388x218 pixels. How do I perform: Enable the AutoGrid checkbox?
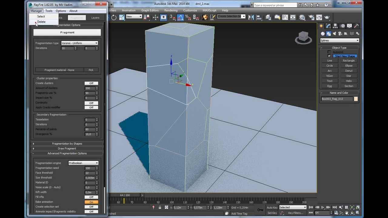pos(329,52)
